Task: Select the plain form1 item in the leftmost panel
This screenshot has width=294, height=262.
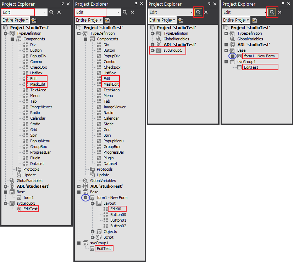Action: click(28, 198)
